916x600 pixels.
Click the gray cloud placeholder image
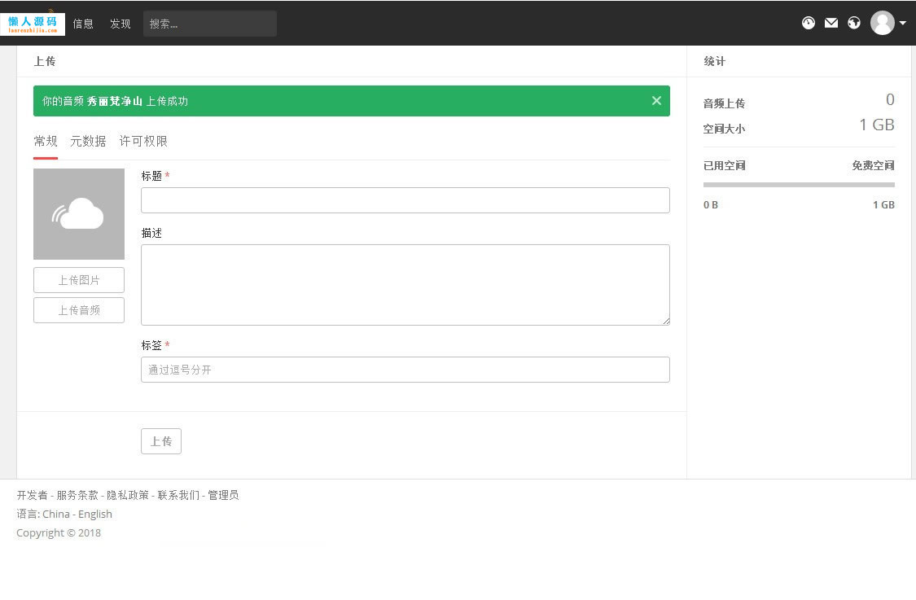(x=78, y=213)
